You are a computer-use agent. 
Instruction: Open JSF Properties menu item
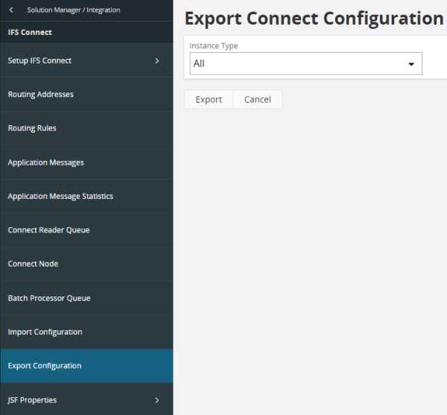click(x=86, y=400)
